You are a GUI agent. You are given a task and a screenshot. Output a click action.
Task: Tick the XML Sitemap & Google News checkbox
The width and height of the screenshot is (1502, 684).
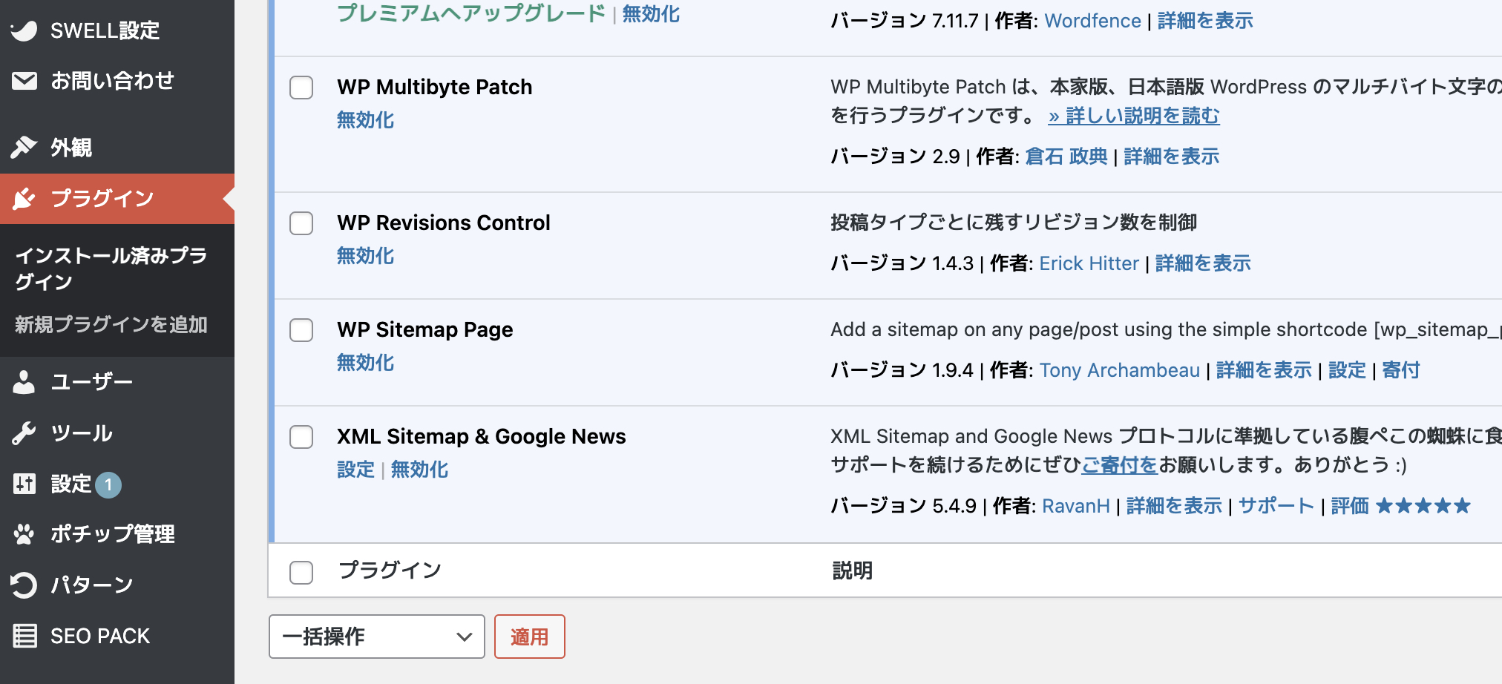pos(301,437)
